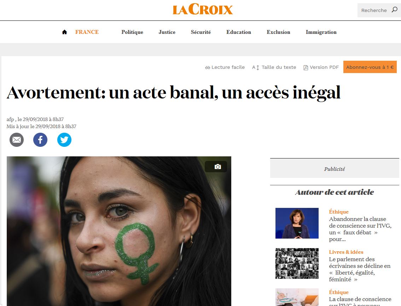
Task: Click the Livres & idées category link
Action: click(346, 252)
